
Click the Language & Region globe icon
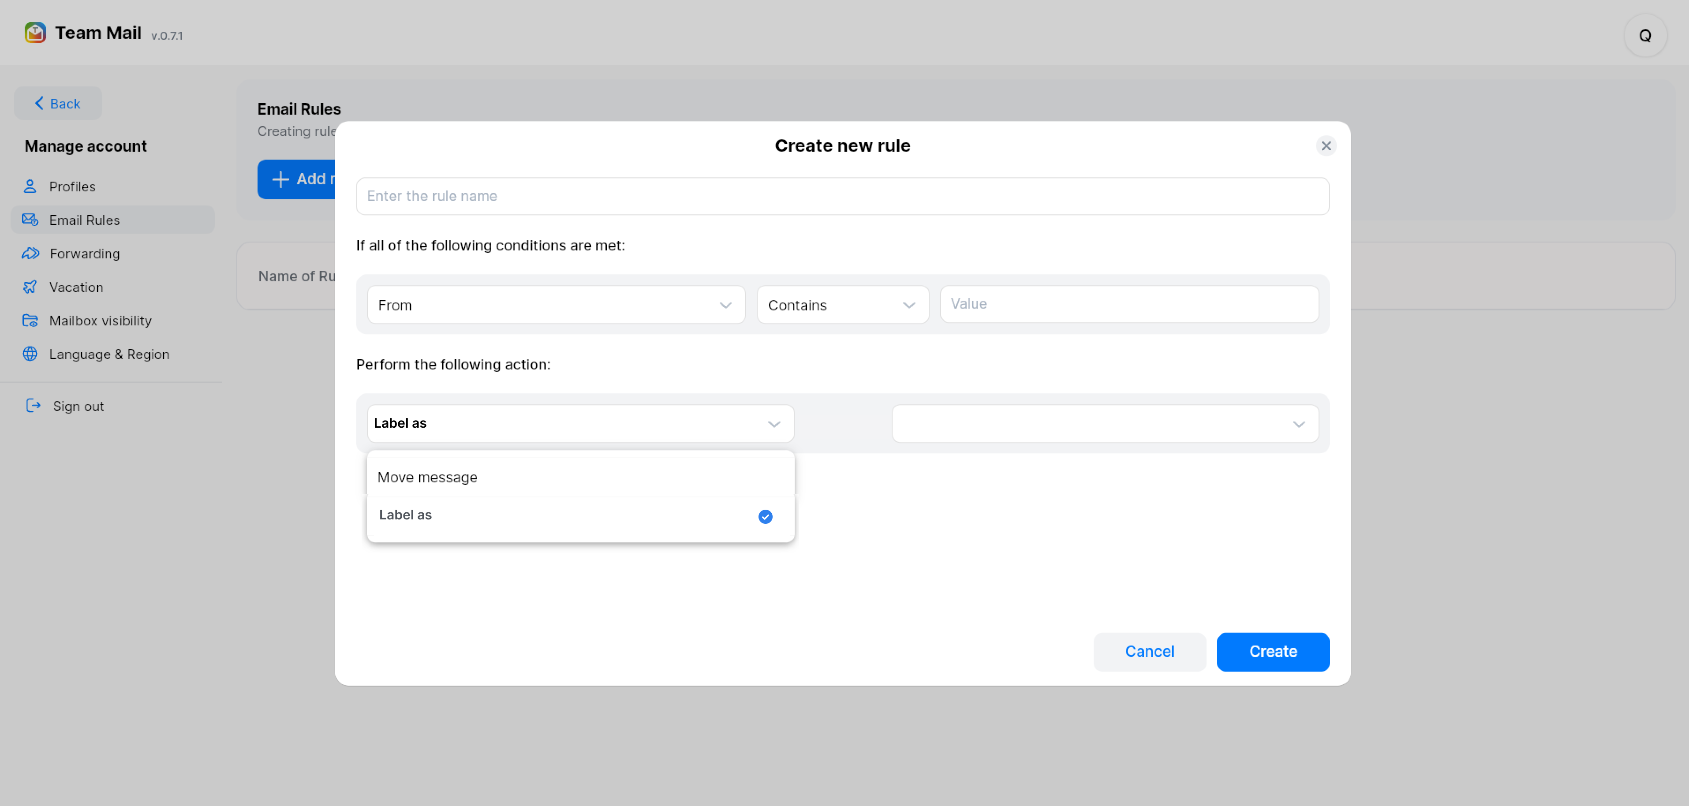point(30,354)
